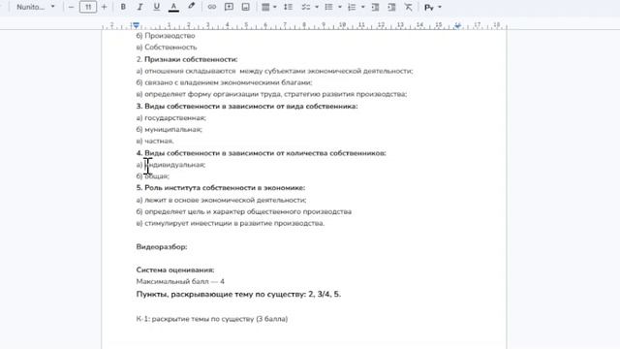This screenshot has width=620, height=349.
Task: Click the line 'в) Собственность'
Action: tap(167, 48)
